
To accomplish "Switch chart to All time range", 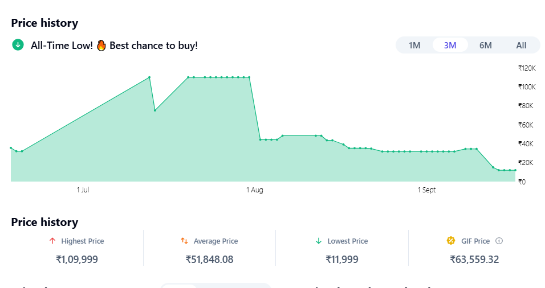I will click(x=521, y=46).
